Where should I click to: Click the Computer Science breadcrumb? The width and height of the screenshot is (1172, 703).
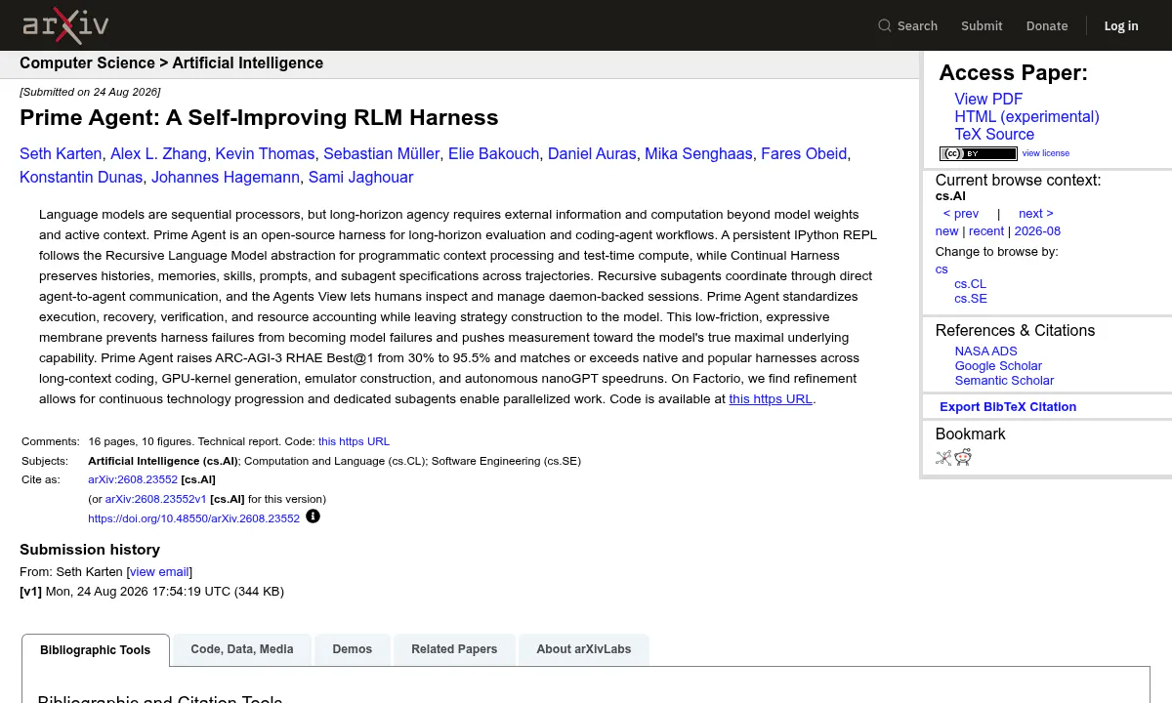click(87, 63)
